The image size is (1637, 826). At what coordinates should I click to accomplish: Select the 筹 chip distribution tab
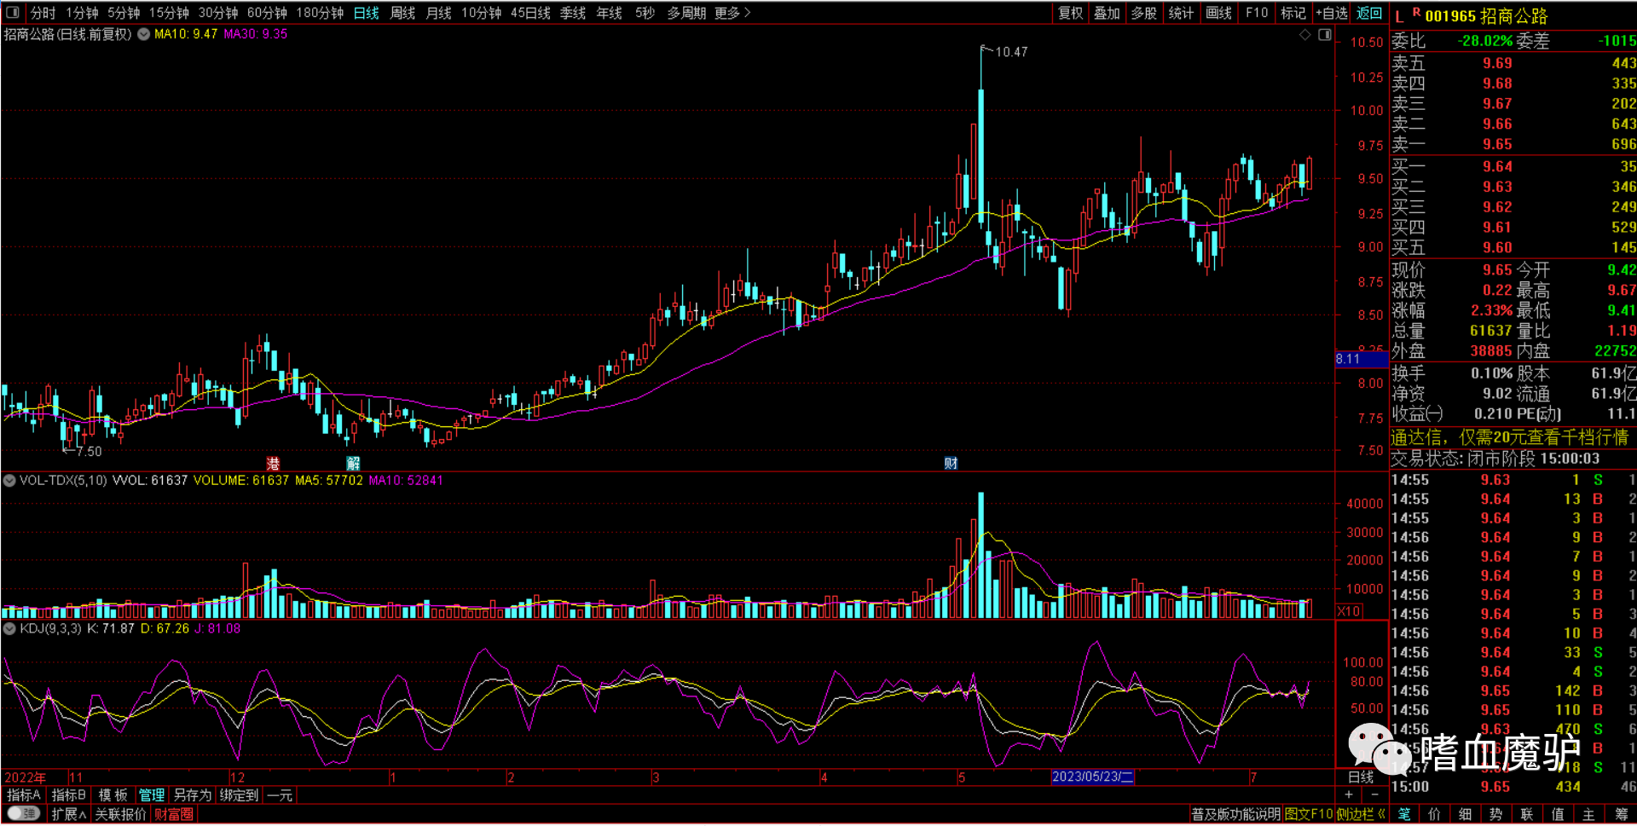1620,815
